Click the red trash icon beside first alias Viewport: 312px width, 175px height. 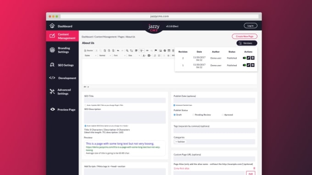(x=254, y=169)
